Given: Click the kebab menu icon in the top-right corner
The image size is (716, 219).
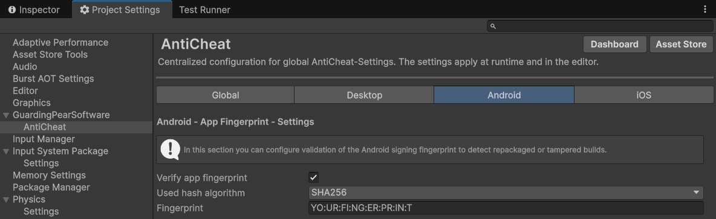Looking at the screenshot, I should click(706, 9).
